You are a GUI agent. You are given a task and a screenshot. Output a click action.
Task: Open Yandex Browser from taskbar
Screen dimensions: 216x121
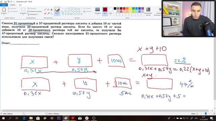(x=87, y=118)
